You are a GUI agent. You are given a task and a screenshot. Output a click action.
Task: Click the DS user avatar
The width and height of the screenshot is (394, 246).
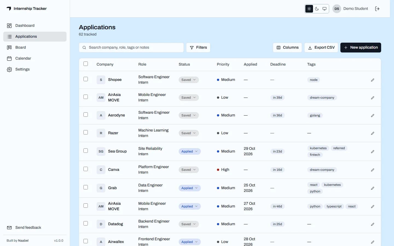tap(337, 9)
